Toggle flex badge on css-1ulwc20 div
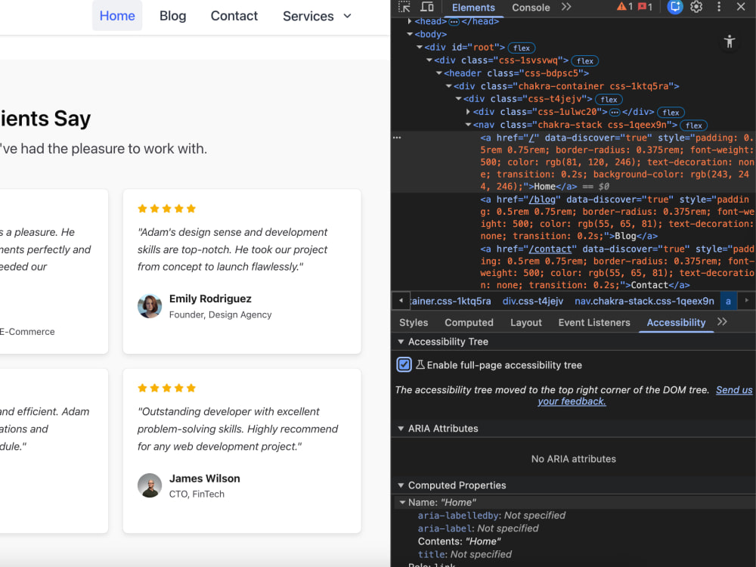This screenshot has width=756, height=567. 671,113
